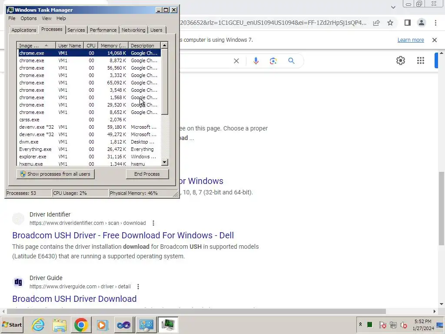445x334 pixels.
Task: Open the Chrome profile avatar
Action: [422, 23]
